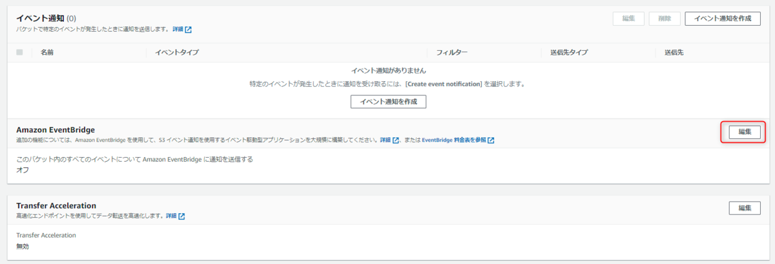Viewport: 775px width, 264px height.
Task: Click the 無効 status value under Transfer Acceleration
Action: coord(23,246)
